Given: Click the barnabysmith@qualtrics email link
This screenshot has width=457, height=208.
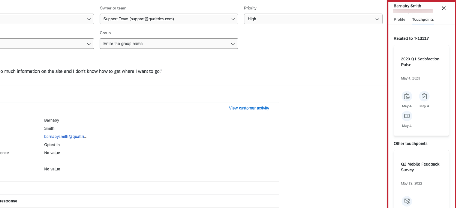Looking at the screenshot, I should tap(66, 137).
